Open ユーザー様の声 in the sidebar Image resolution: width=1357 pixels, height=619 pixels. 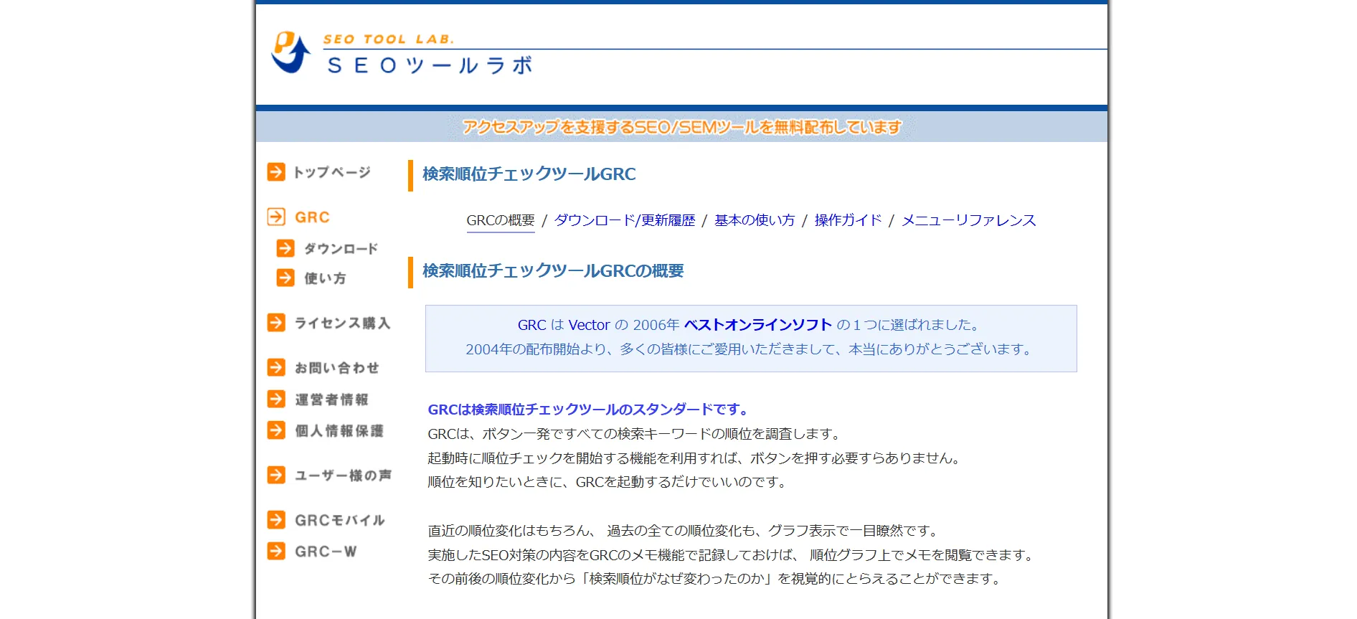tap(343, 475)
